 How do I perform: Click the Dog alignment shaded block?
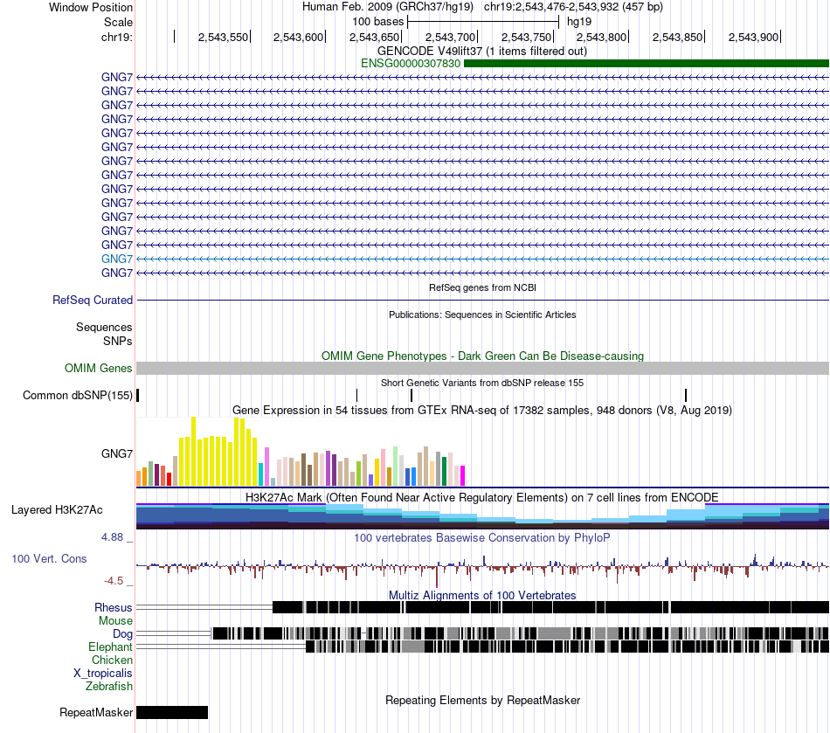tap(520, 633)
